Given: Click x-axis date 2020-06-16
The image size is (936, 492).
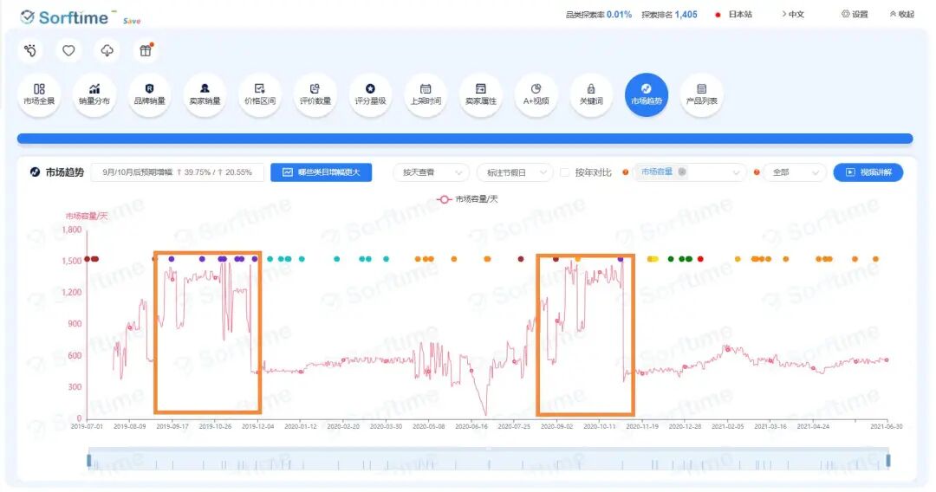Looking at the screenshot, I should click(471, 426).
